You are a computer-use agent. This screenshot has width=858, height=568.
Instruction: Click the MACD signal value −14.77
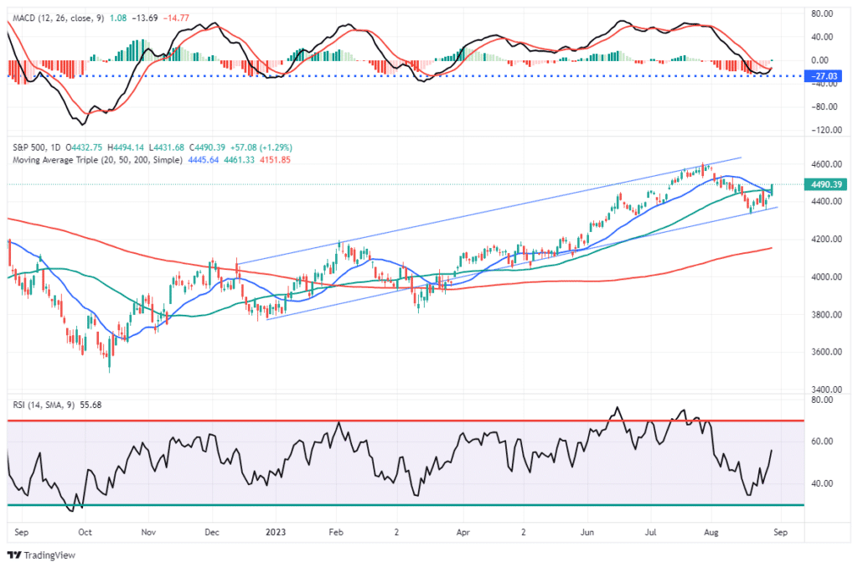(x=176, y=18)
